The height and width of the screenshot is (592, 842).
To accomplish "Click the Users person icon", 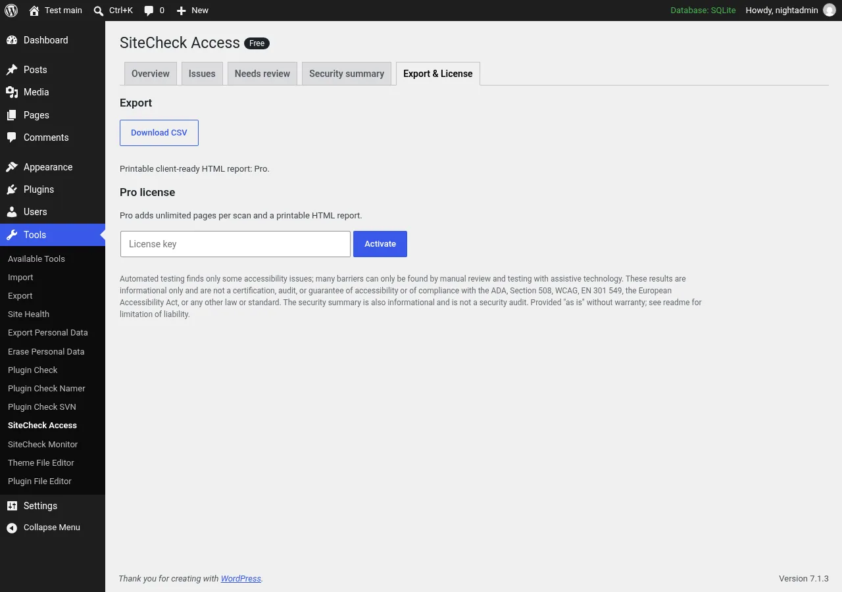I will click(12, 212).
